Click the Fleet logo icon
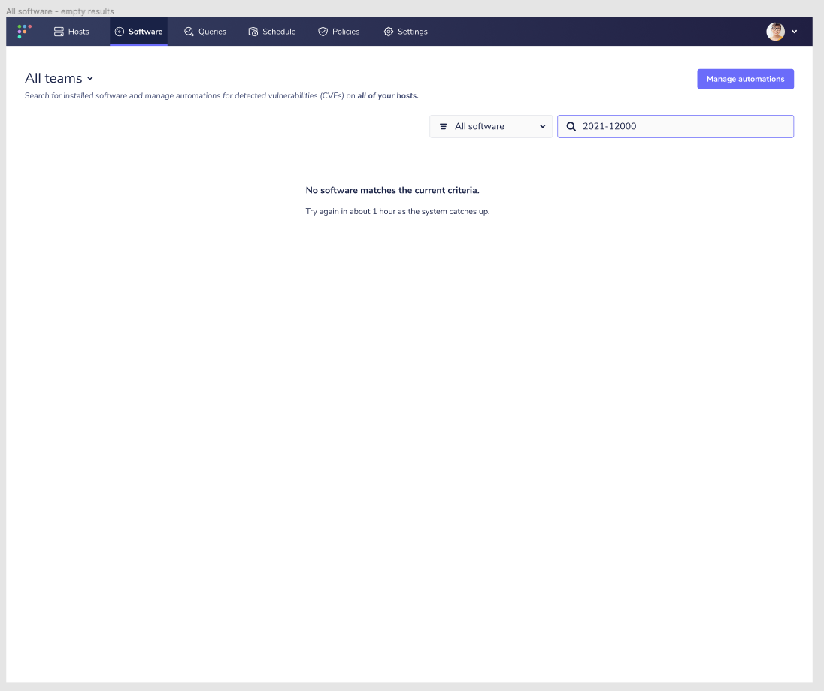 (23, 31)
